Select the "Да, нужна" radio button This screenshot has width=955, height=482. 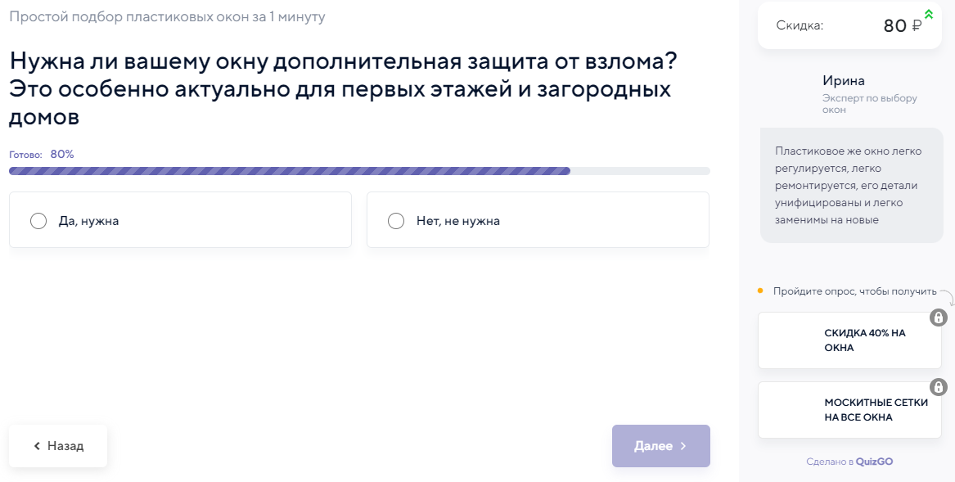point(38,221)
